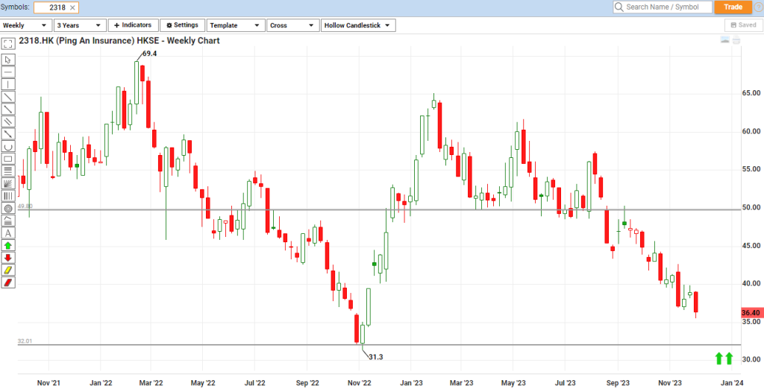This screenshot has width=764, height=389.
Task: Click the Indicators button
Action: (134, 25)
